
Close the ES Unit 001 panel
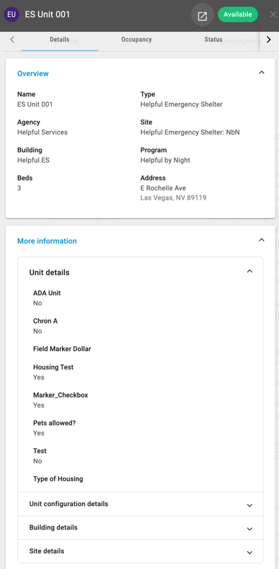[273, 15]
